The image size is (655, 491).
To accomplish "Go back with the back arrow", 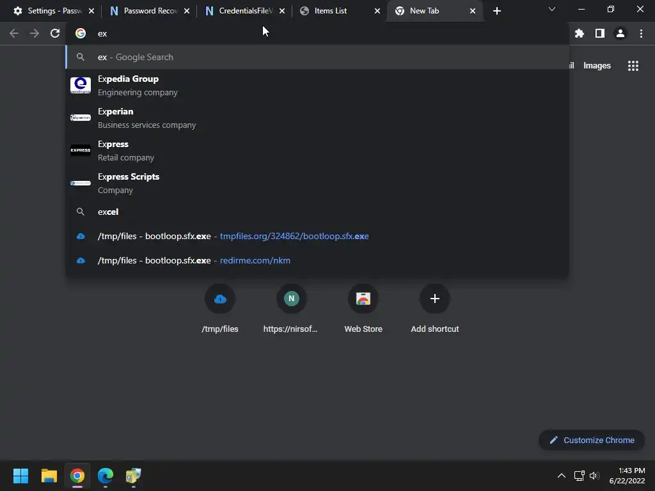I will [14, 33].
